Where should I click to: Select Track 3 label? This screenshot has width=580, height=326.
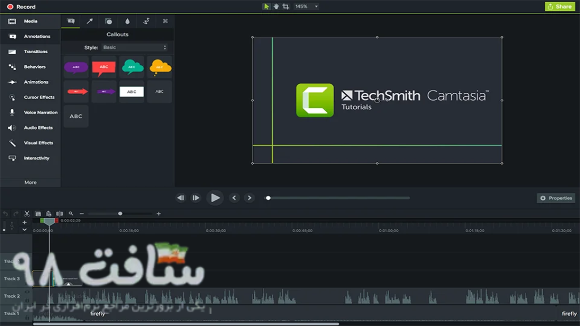click(12, 278)
